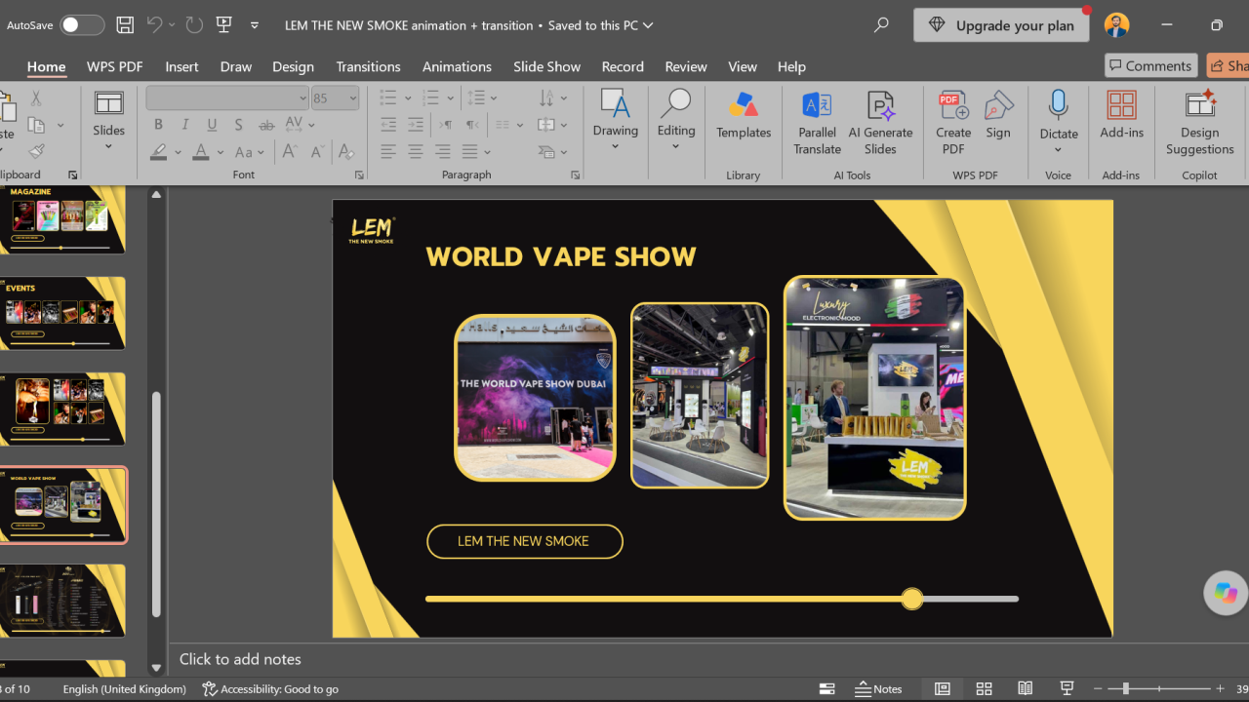Toggle Underline formatting
1249x702 pixels.
tap(212, 125)
